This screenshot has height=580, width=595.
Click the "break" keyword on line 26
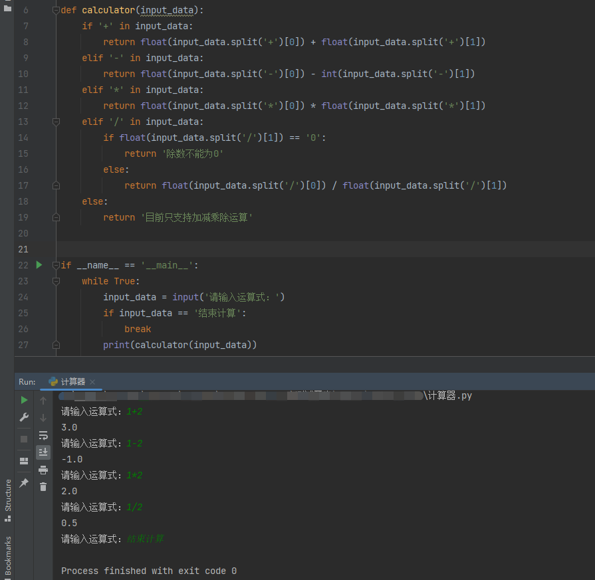[x=138, y=329]
